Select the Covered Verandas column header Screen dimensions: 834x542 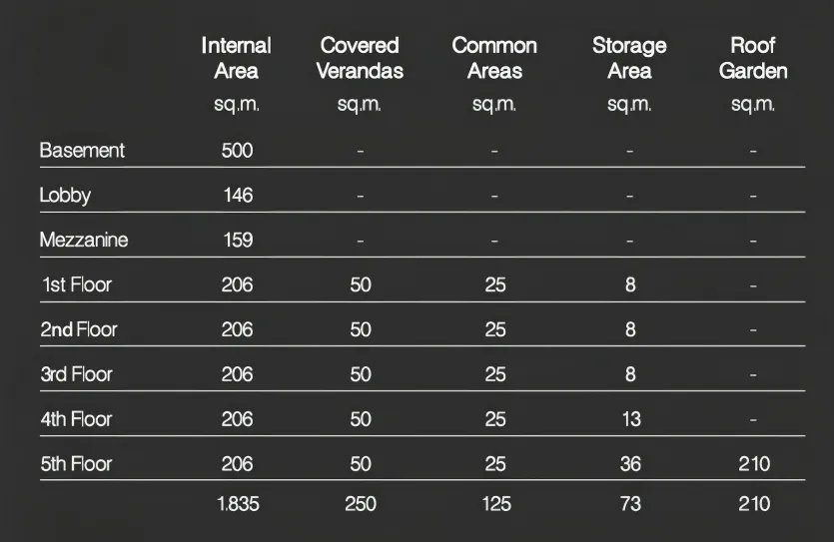pyautogui.click(x=361, y=58)
